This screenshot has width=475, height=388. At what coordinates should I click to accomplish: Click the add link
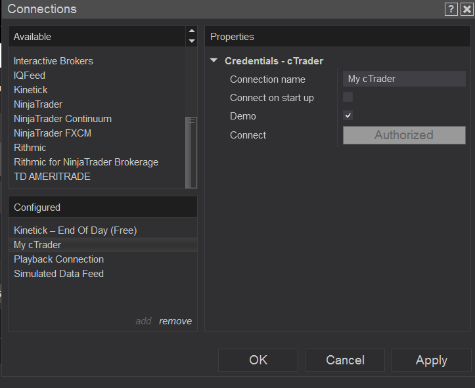tap(143, 321)
